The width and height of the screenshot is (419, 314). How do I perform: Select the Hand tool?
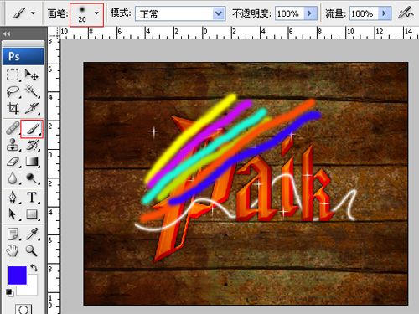(x=13, y=250)
